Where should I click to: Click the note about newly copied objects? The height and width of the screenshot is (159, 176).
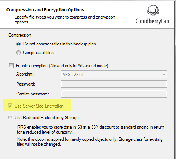tap(90, 142)
